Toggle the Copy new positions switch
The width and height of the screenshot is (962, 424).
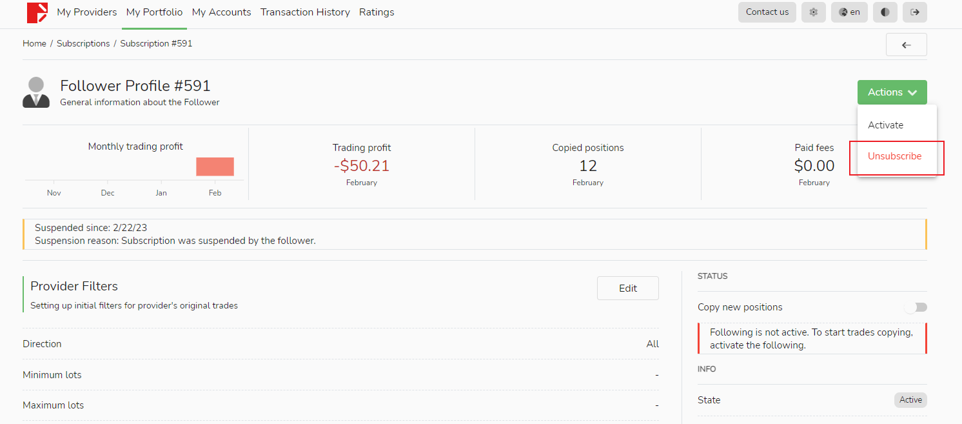tap(916, 307)
